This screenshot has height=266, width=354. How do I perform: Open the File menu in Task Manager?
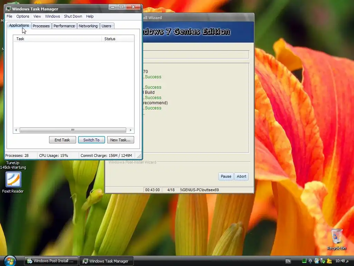click(x=9, y=16)
